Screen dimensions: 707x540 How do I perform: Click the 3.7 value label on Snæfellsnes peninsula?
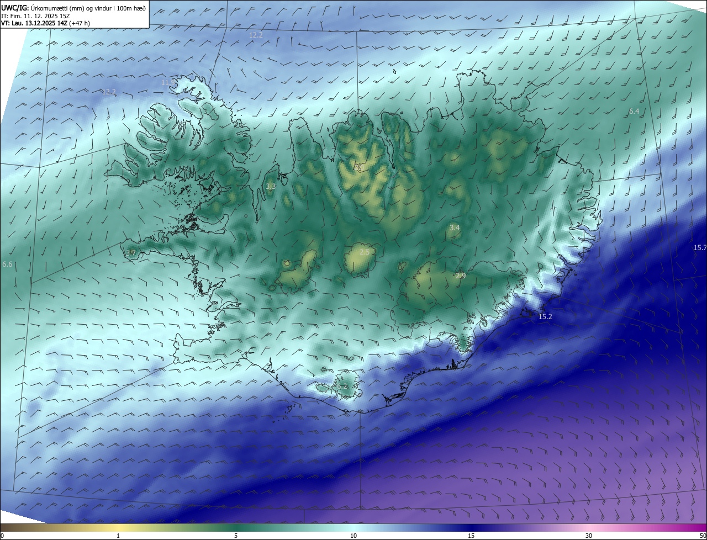(x=131, y=253)
